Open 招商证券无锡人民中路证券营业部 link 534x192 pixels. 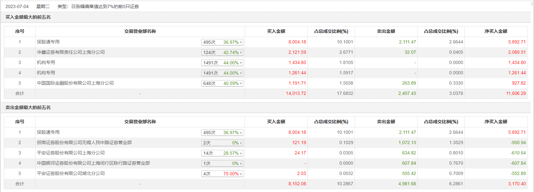click(84, 142)
